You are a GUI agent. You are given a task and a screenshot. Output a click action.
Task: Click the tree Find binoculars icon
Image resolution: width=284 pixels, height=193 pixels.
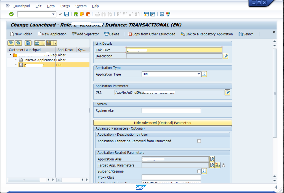pos(28,43)
